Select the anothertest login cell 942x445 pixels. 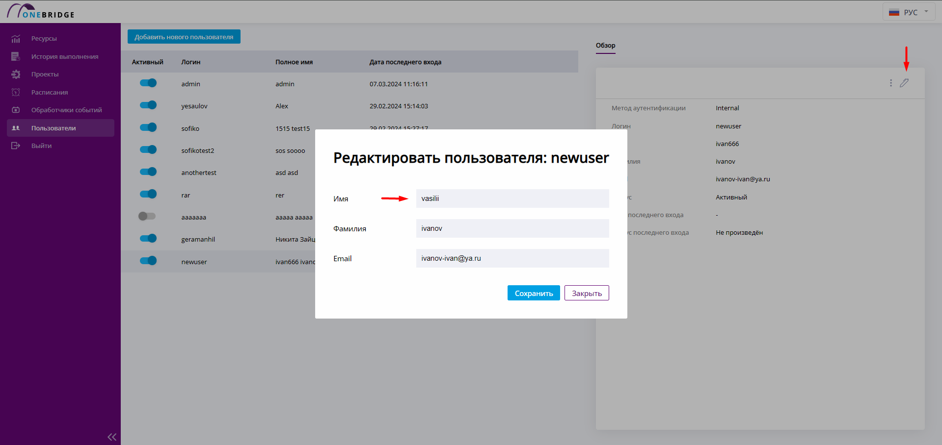(199, 173)
